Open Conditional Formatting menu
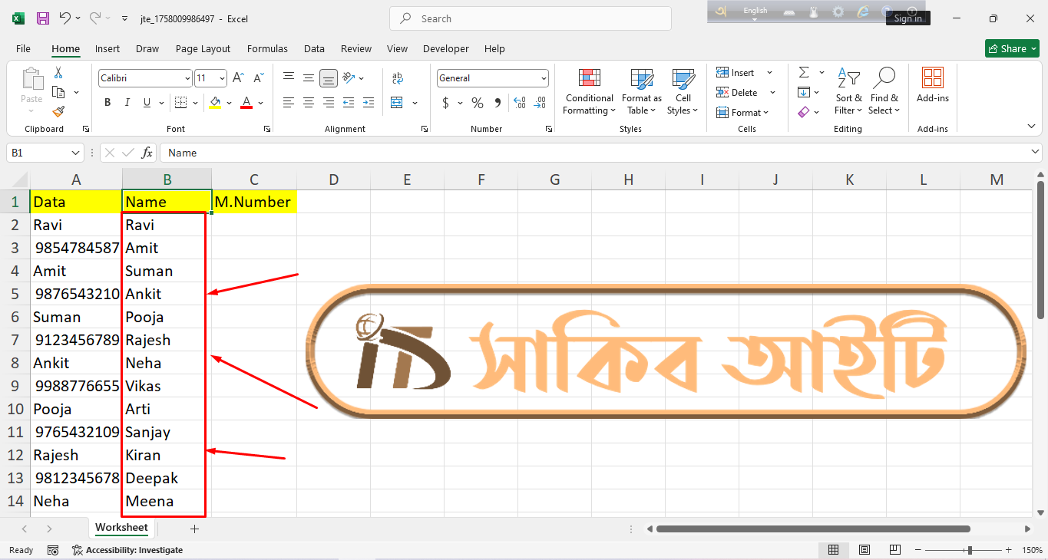 589,92
